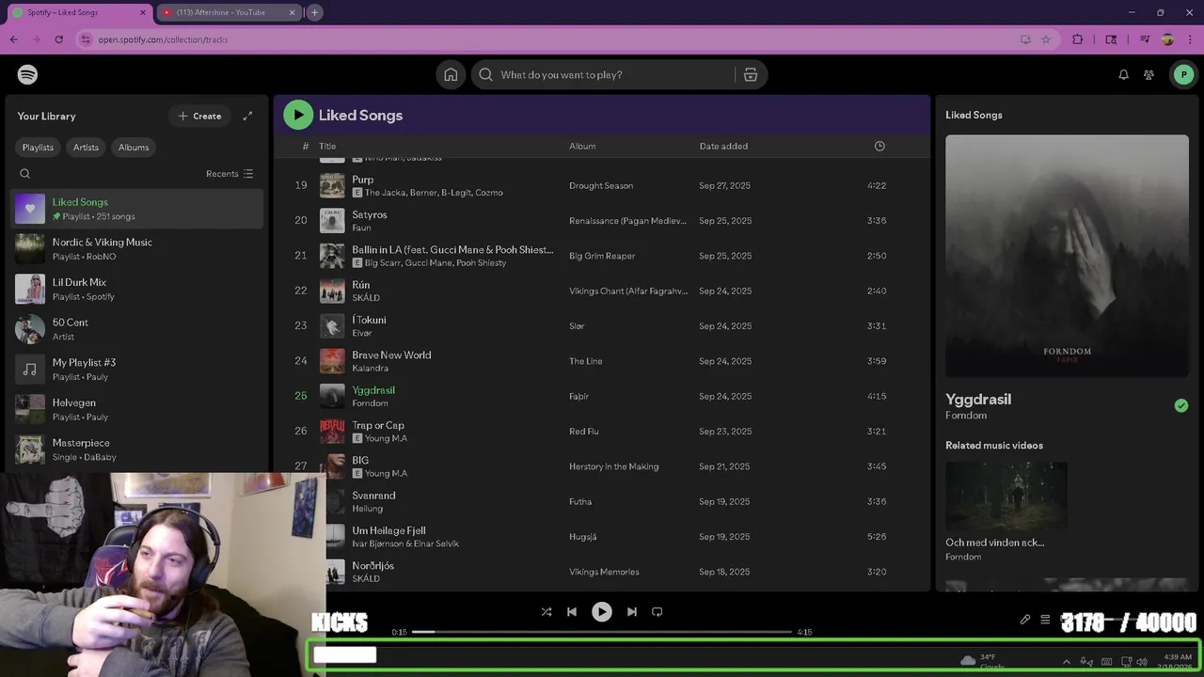Open album Herstory in the Making
Screen dimensions: 1204x677
(613, 466)
